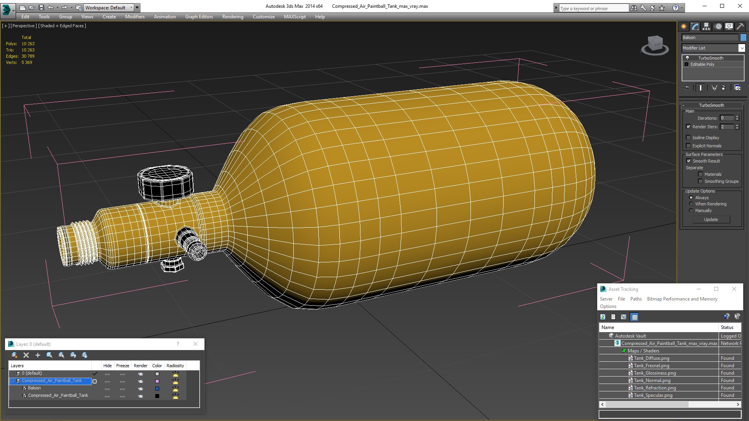749x421 pixels.
Task: Click Configure Modifier Sets icon
Action: (x=737, y=88)
